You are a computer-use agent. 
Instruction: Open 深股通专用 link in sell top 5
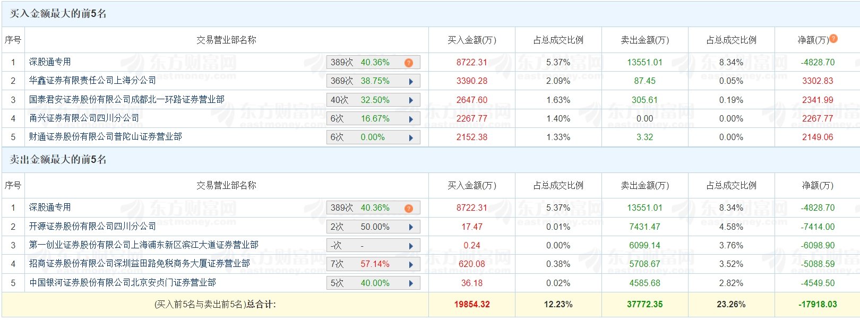point(50,207)
